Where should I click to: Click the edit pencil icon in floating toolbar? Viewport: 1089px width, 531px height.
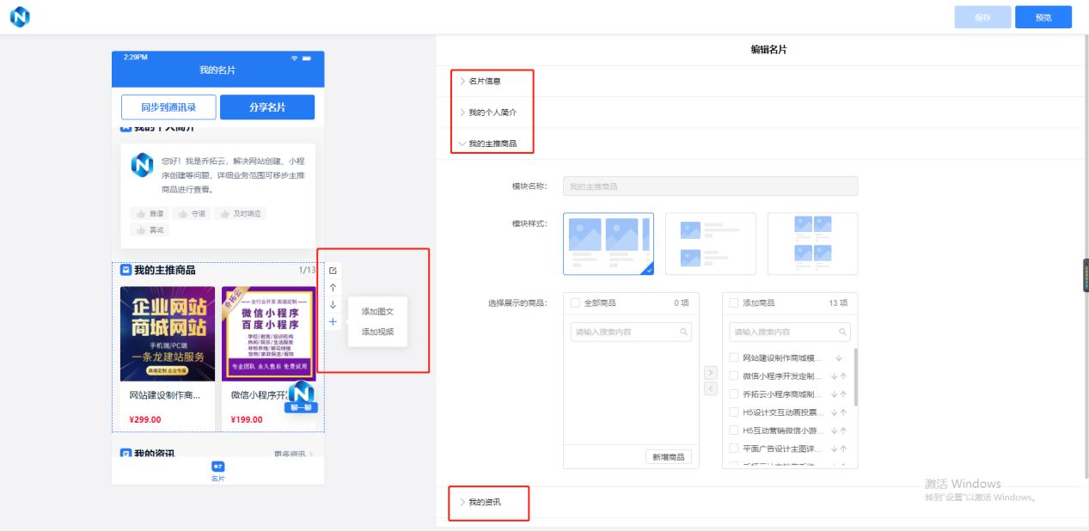(x=333, y=269)
